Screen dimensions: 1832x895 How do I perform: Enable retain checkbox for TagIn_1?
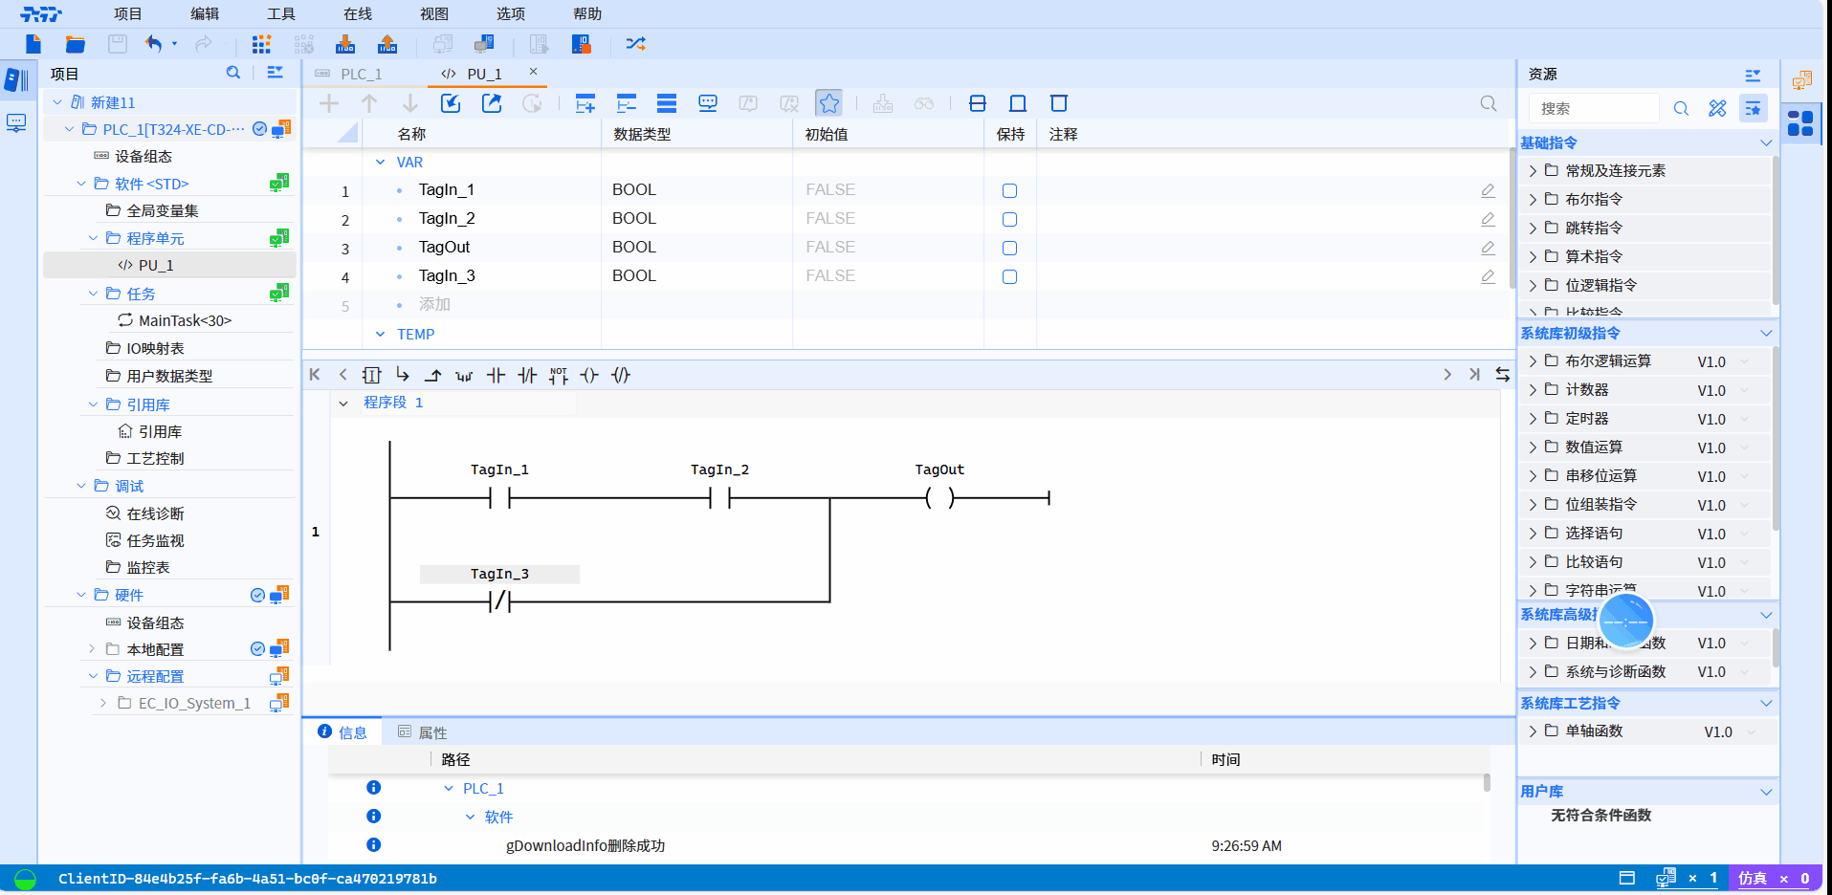pyautogui.click(x=1009, y=191)
